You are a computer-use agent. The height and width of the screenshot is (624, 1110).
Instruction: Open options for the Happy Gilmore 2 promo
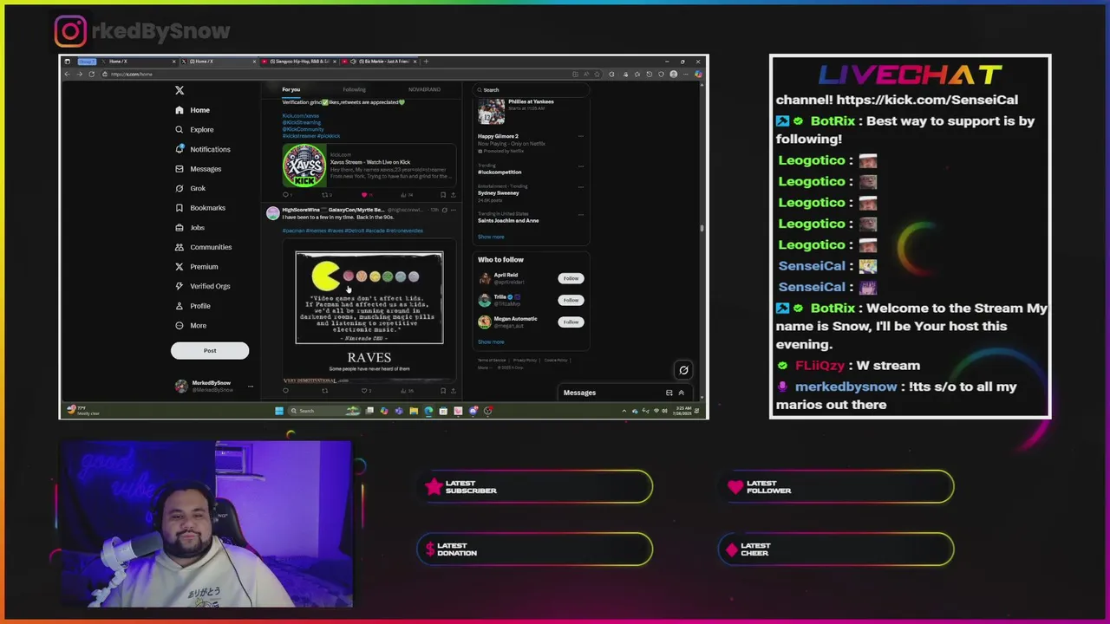coord(581,136)
